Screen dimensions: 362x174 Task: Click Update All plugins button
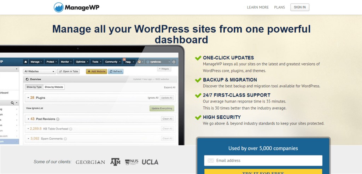[x=167, y=98]
